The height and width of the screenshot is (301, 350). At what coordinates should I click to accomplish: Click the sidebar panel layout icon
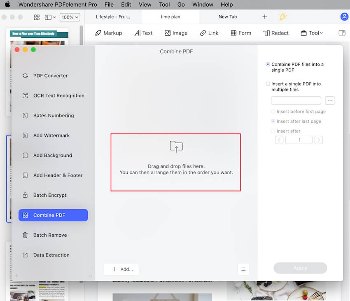pyautogui.click(x=48, y=17)
